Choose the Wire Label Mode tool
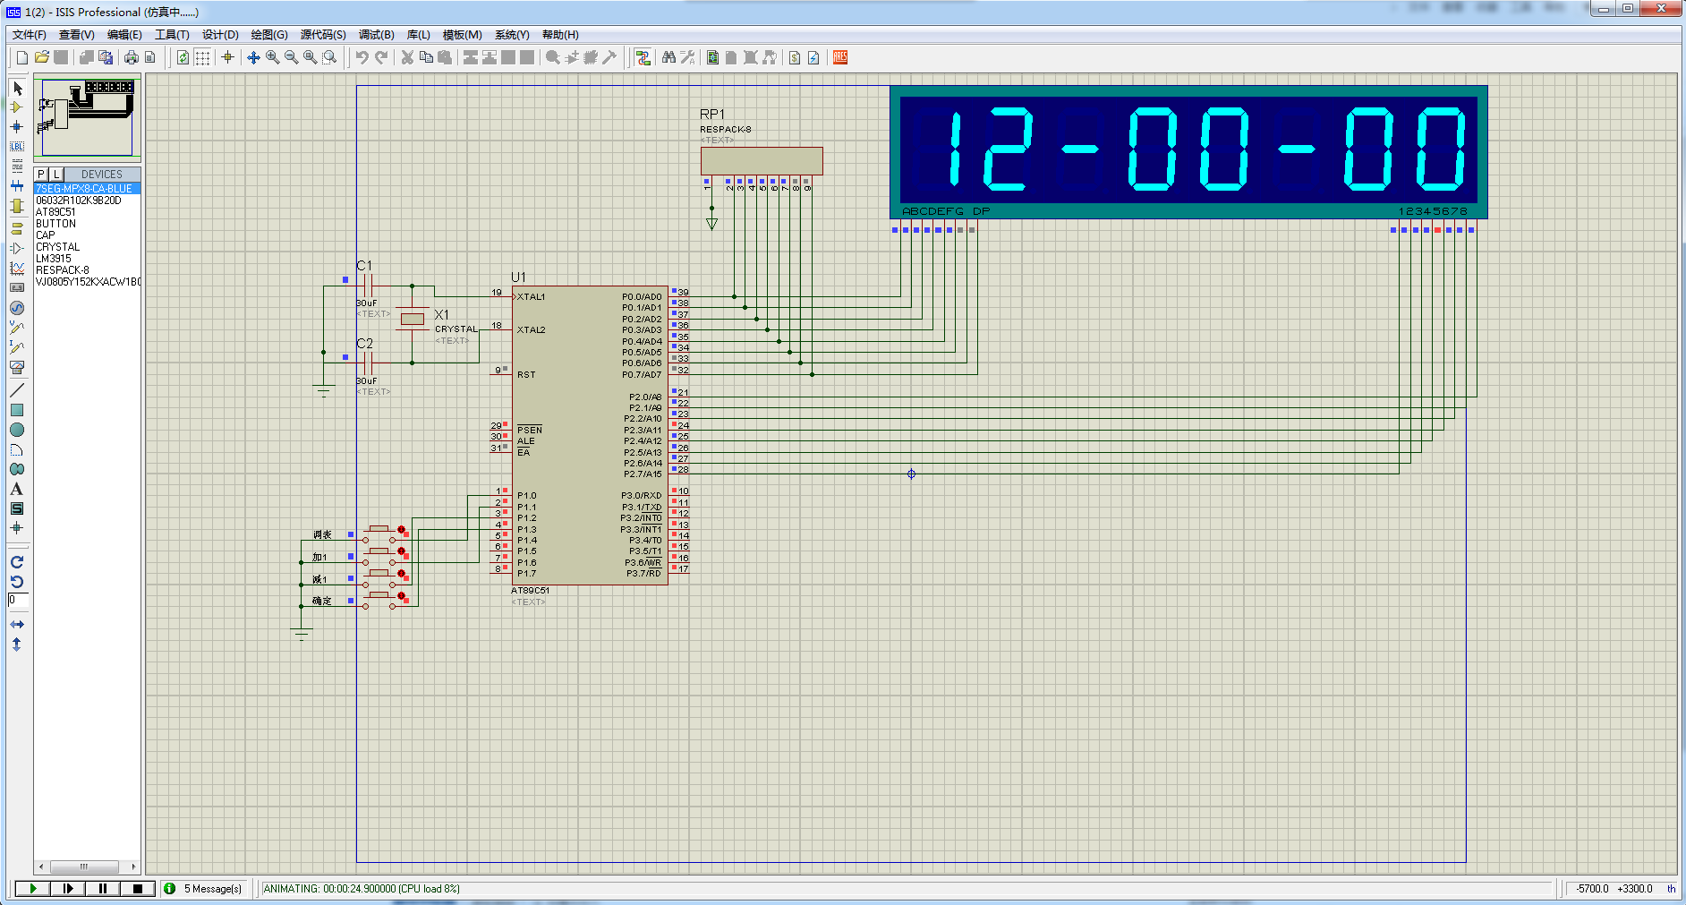 pos(17,147)
